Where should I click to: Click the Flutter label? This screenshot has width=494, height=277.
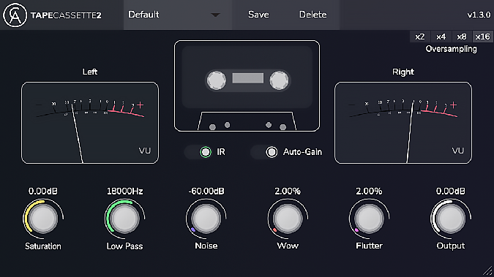pyautogui.click(x=369, y=246)
